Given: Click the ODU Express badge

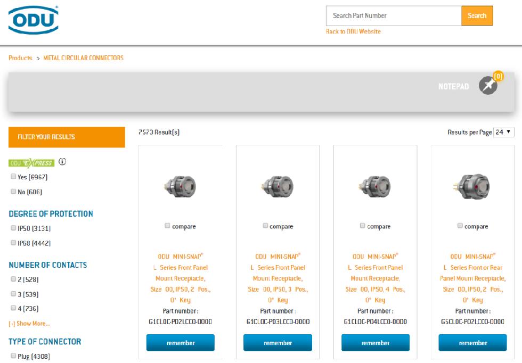Looking at the screenshot, I should 31,163.
